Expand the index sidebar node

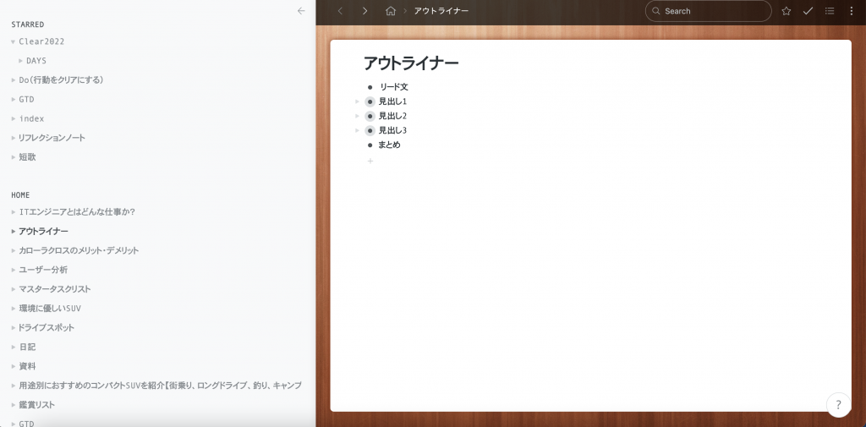point(14,118)
